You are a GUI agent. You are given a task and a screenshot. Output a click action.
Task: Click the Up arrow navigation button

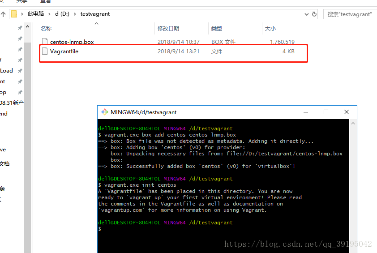(x=3, y=14)
